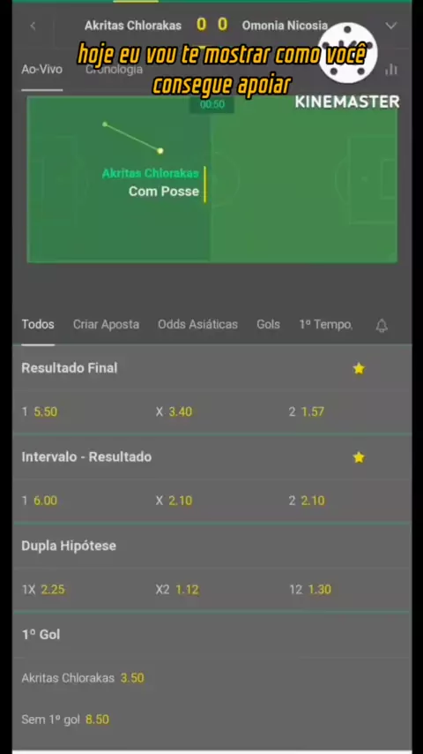Open the Cronologia tab
The image size is (423, 754).
[115, 70]
